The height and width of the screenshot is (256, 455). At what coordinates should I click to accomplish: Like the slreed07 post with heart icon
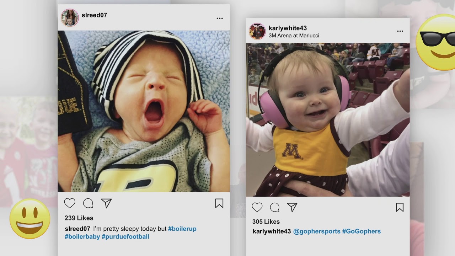pos(70,203)
